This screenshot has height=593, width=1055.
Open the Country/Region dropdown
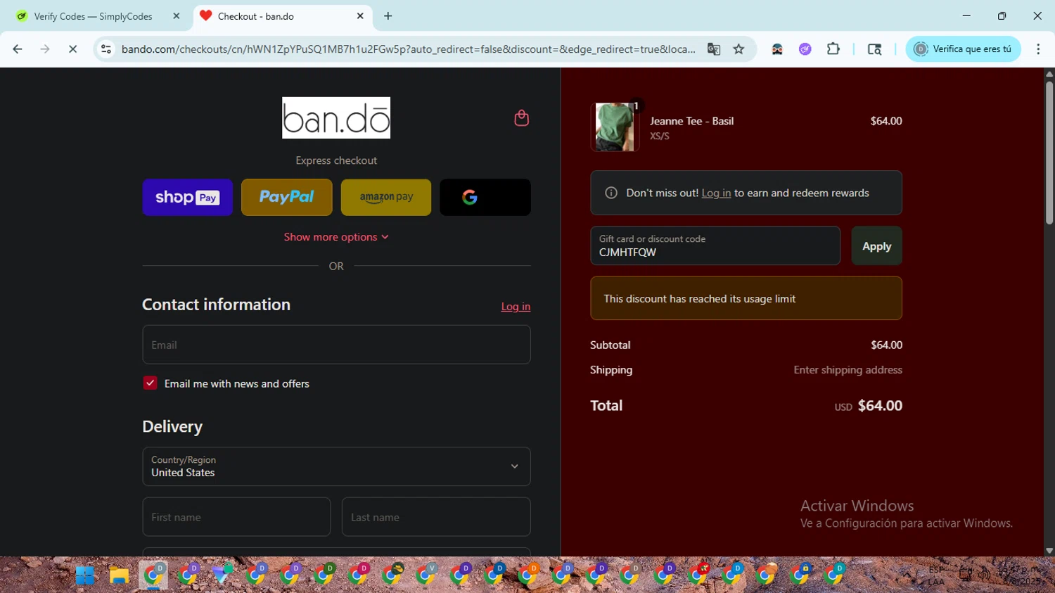[336, 466]
